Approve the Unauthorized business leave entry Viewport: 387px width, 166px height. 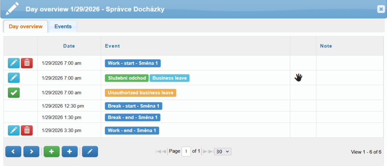point(14,93)
